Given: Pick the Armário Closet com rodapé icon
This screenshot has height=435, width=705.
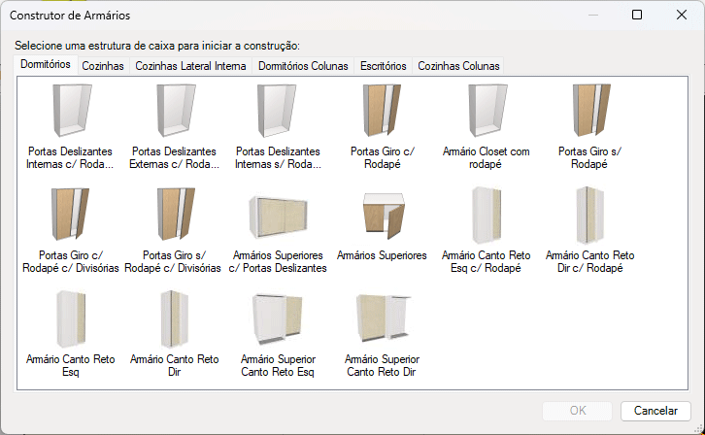Looking at the screenshot, I should pyautogui.click(x=486, y=113).
